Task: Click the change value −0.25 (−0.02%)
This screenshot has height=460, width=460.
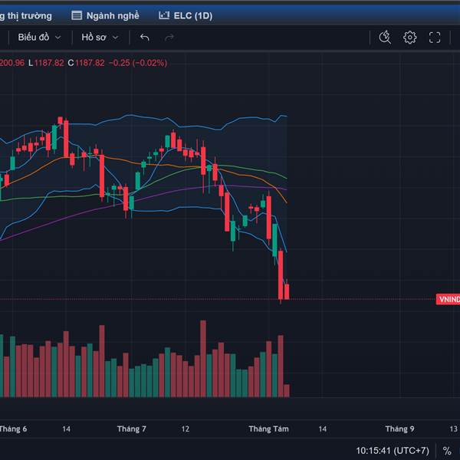Action: pyautogui.click(x=138, y=63)
